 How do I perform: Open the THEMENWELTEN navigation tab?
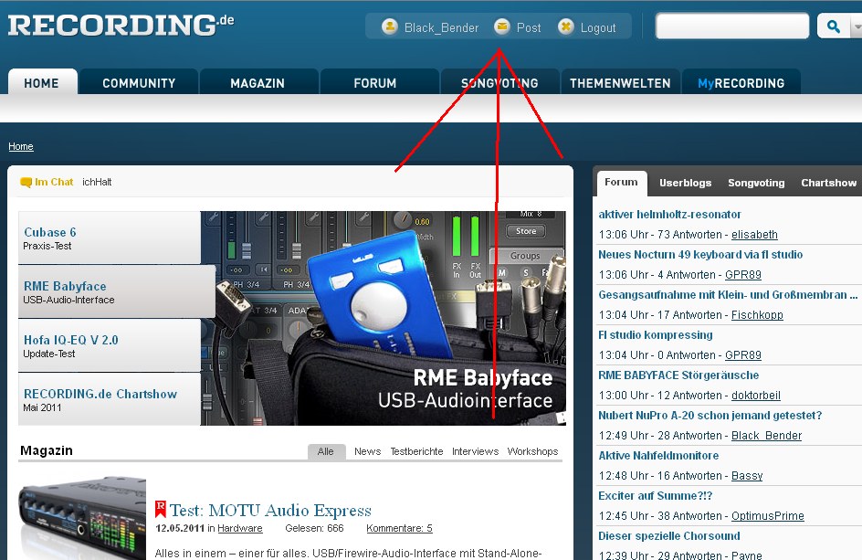click(620, 83)
